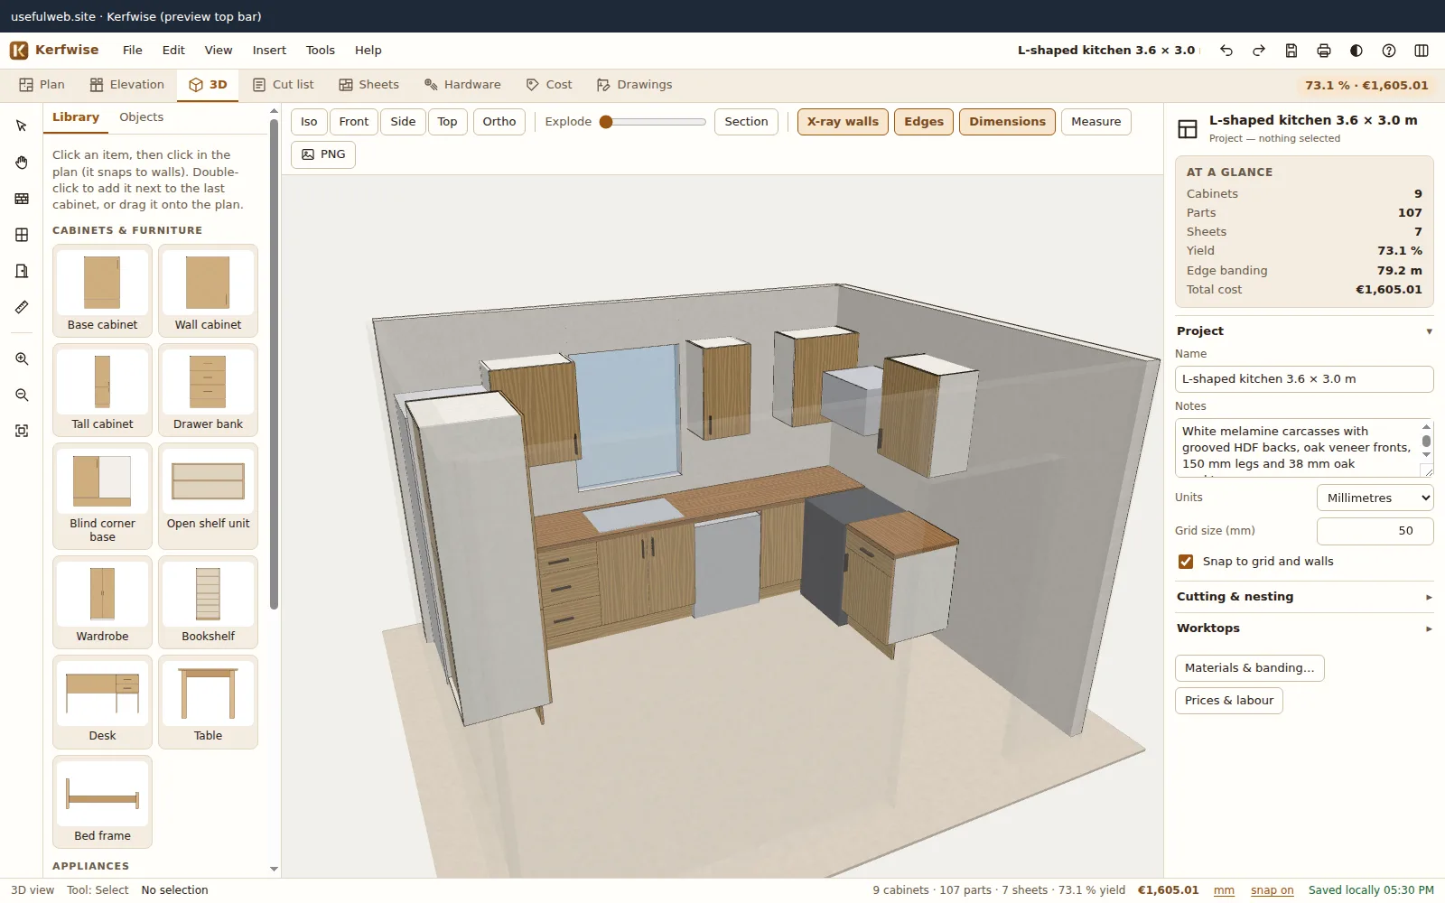The width and height of the screenshot is (1445, 903).
Task: Open the help question-mark icon
Action: [x=1389, y=51]
